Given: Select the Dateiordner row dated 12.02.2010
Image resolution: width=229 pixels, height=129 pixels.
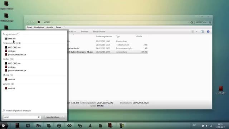Looking at the screenshot, I should [108, 41].
